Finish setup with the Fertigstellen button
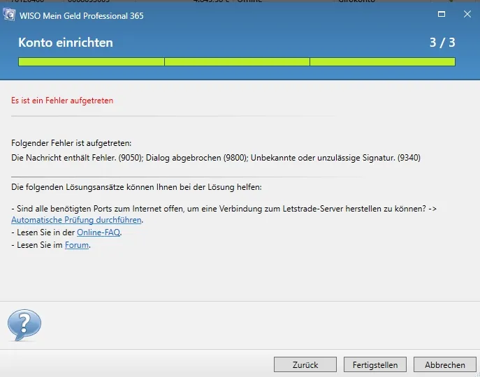Image resolution: width=480 pixels, height=377 pixels. coord(375,364)
